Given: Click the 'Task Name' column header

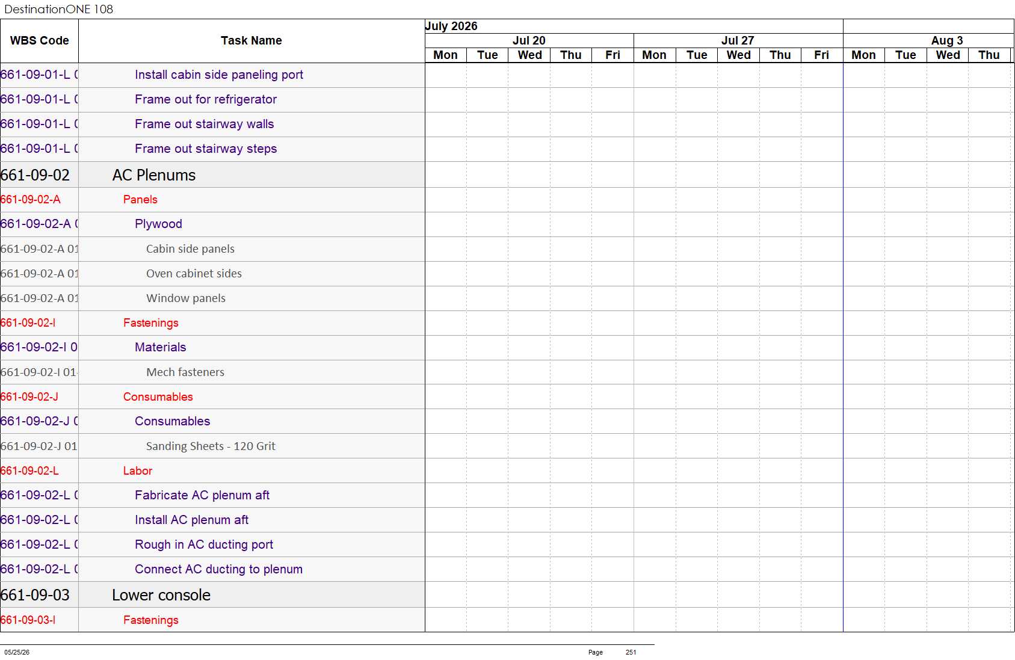Looking at the screenshot, I should pyautogui.click(x=251, y=41).
